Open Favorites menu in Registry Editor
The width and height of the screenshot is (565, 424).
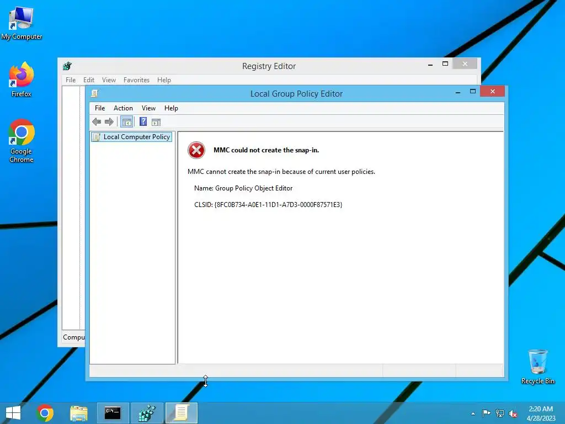click(x=137, y=80)
